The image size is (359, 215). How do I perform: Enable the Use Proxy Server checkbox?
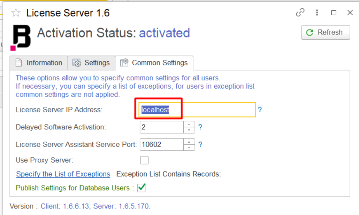pos(144,160)
